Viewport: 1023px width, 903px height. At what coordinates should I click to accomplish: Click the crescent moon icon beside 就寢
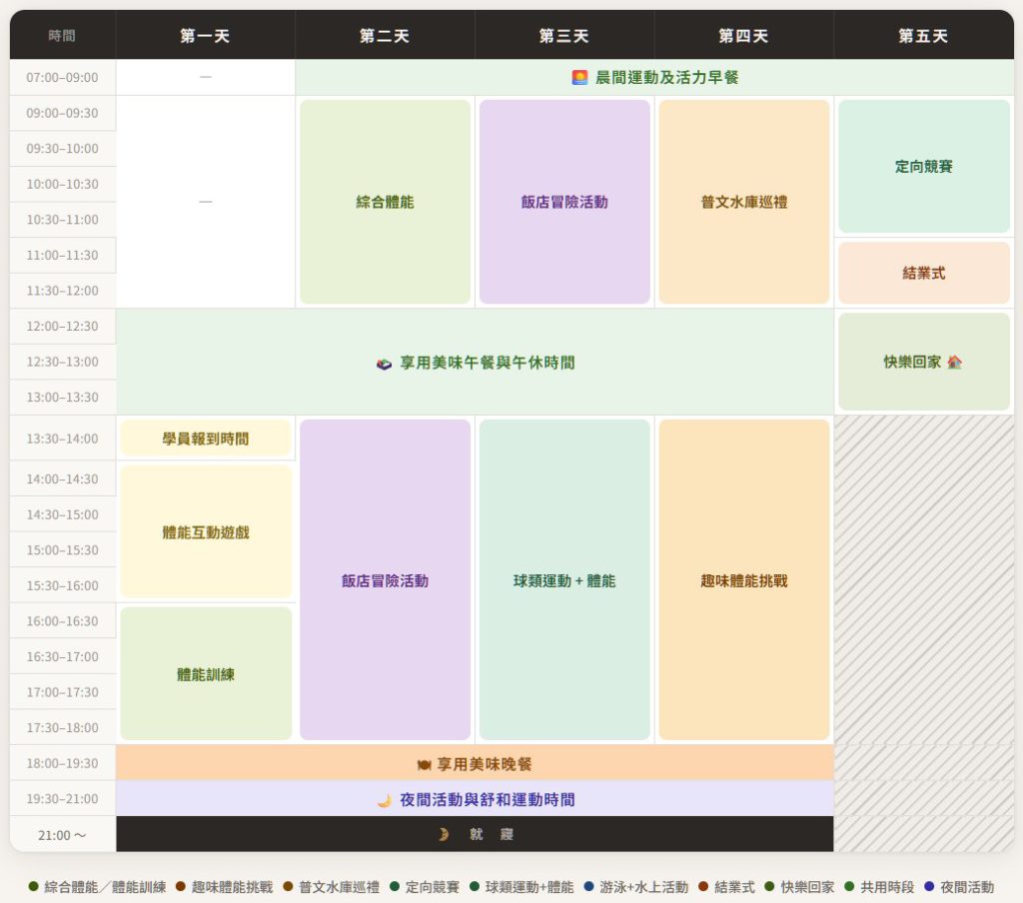(444, 835)
